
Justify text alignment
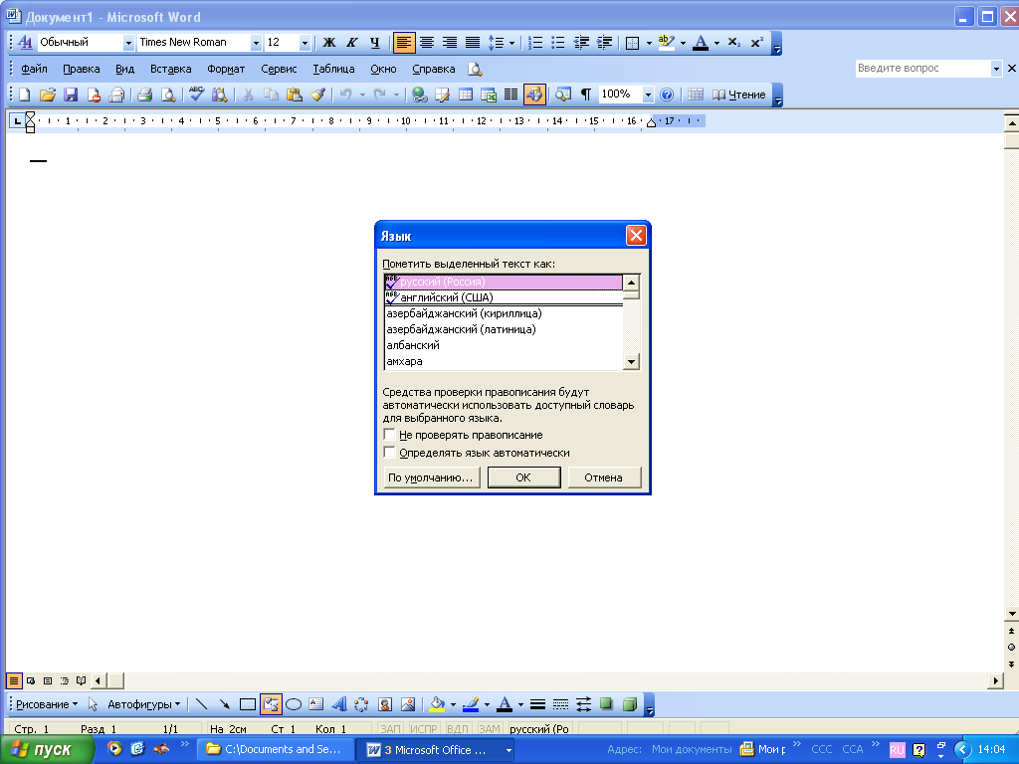coord(473,43)
